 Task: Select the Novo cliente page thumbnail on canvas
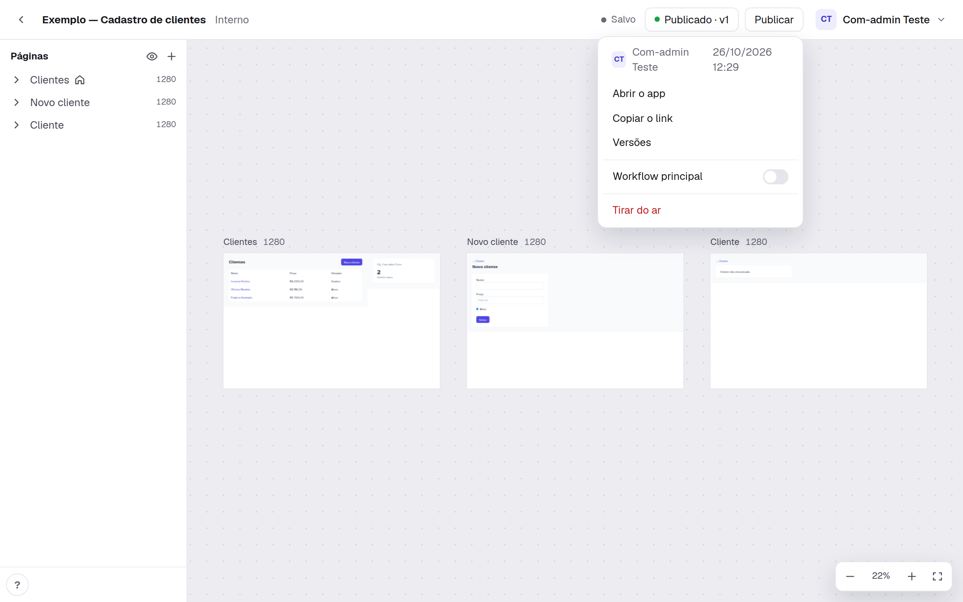pyautogui.click(x=575, y=321)
